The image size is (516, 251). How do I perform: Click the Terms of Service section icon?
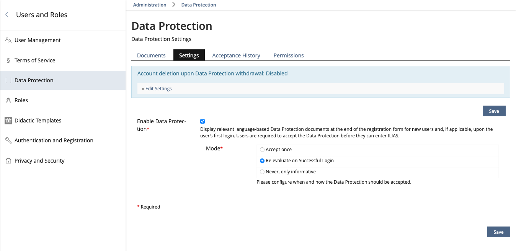pyautogui.click(x=8, y=60)
